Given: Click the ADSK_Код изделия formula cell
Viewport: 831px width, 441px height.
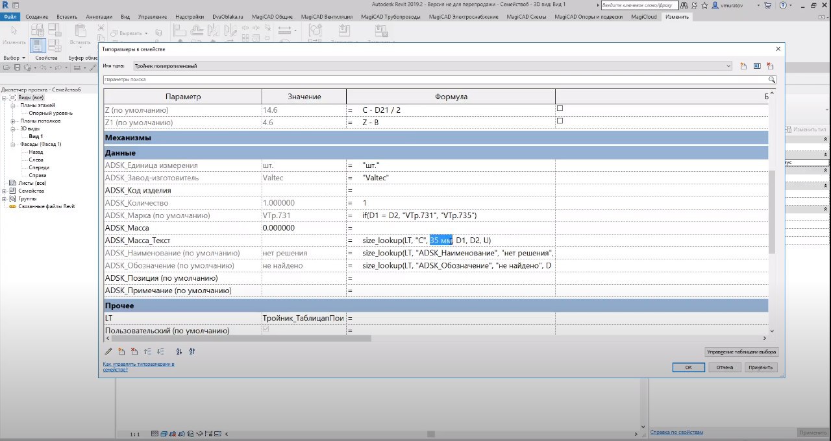Looking at the screenshot, I should [x=451, y=191].
